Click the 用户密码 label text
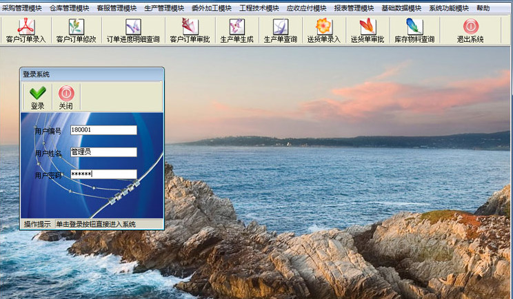This screenshot has height=299, width=513. tap(48, 175)
